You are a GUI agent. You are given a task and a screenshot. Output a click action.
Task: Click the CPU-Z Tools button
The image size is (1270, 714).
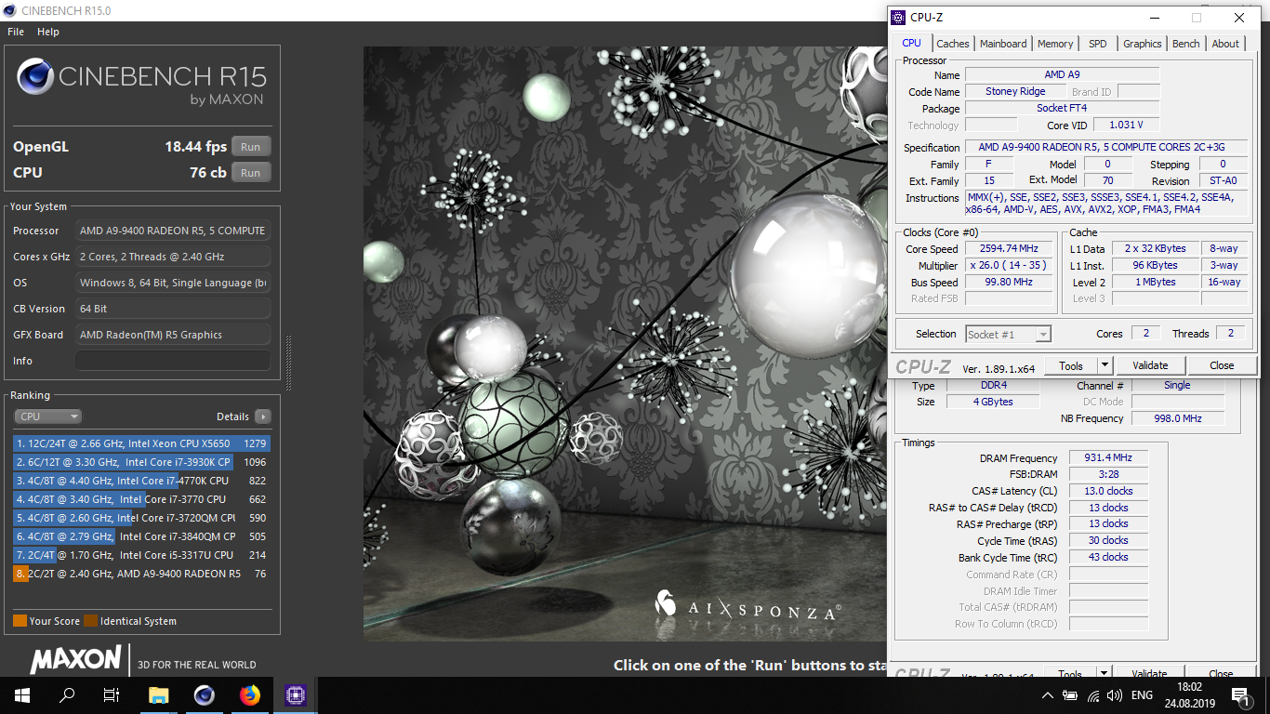click(1071, 365)
